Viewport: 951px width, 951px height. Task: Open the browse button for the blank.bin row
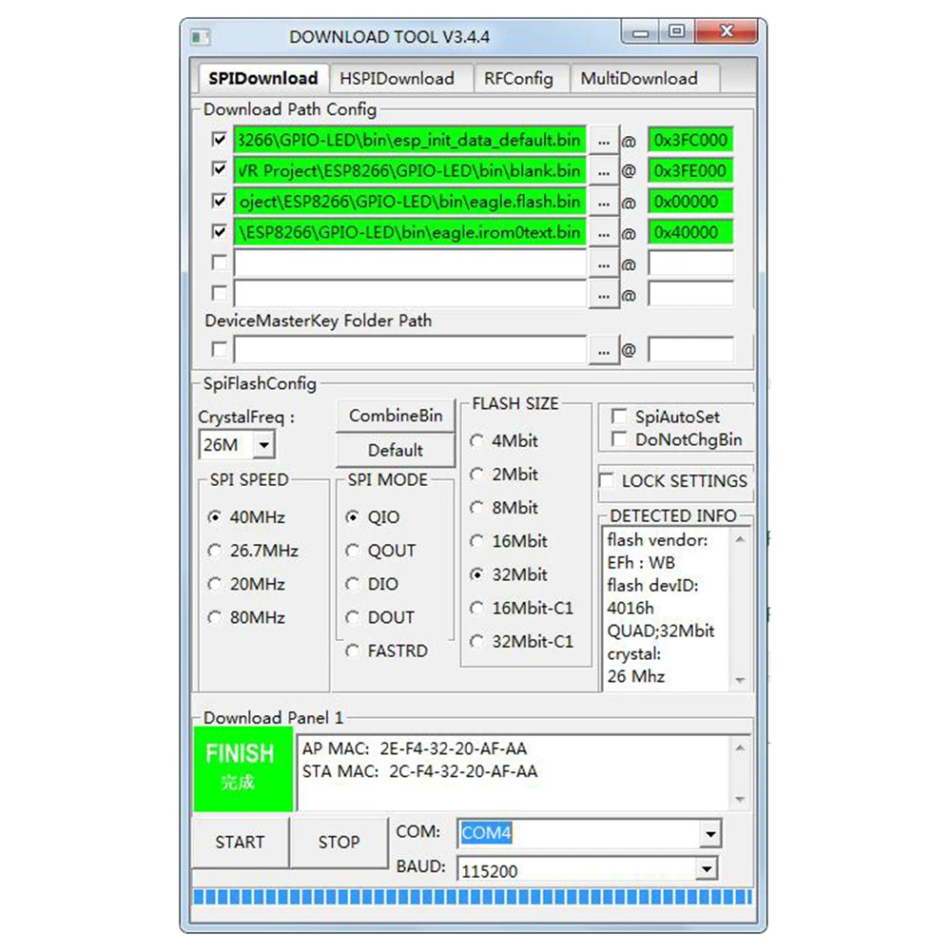pyautogui.click(x=603, y=171)
